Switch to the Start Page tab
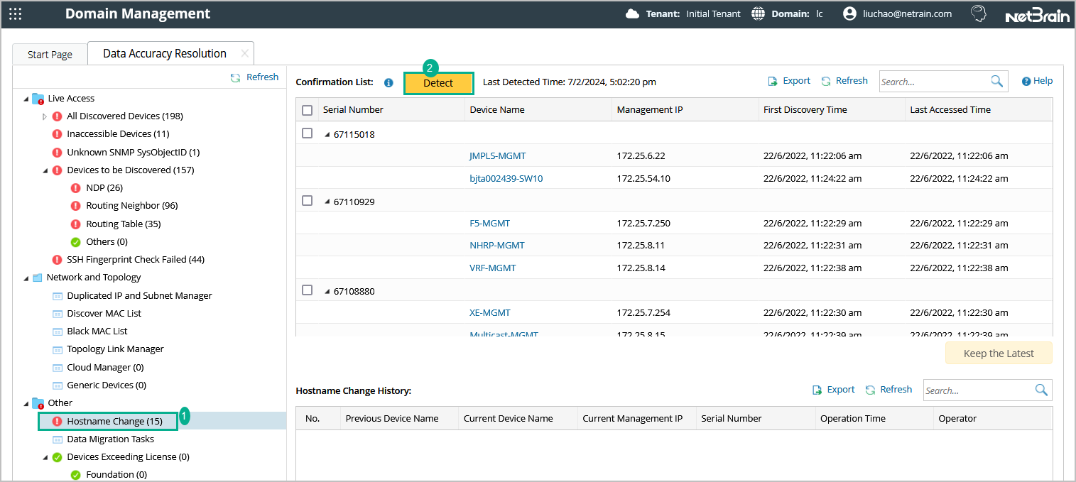 click(x=50, y=55)
